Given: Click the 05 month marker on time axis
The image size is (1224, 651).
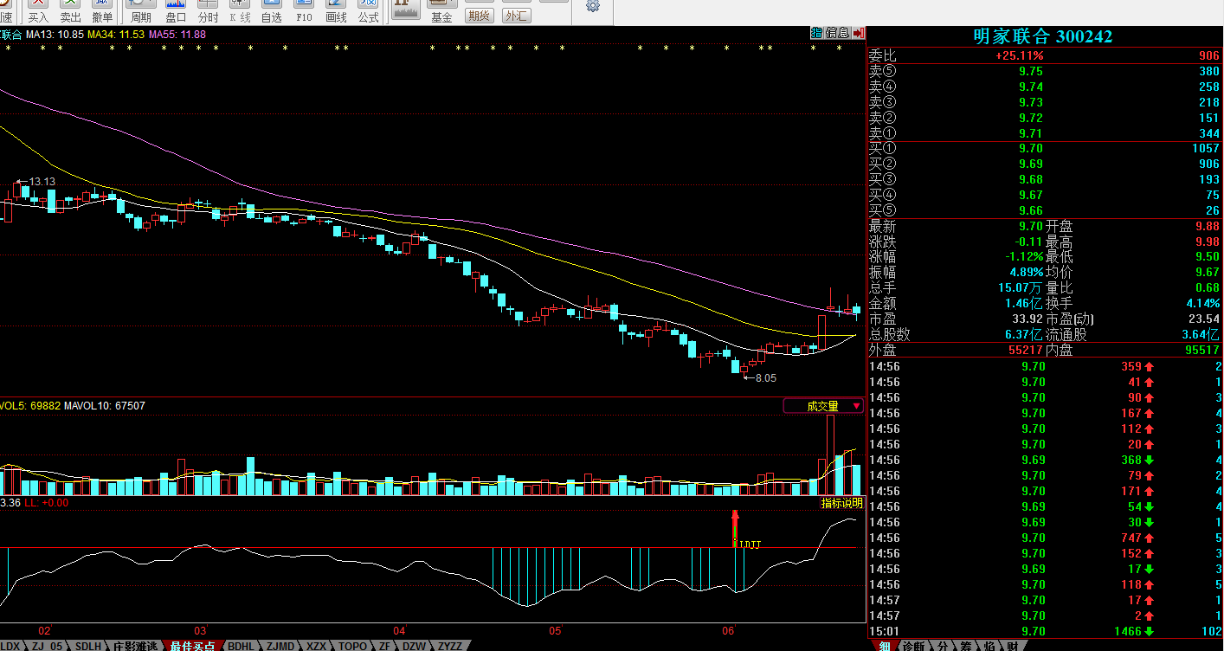Looking at the screenshot, I should tap(554, 630).
